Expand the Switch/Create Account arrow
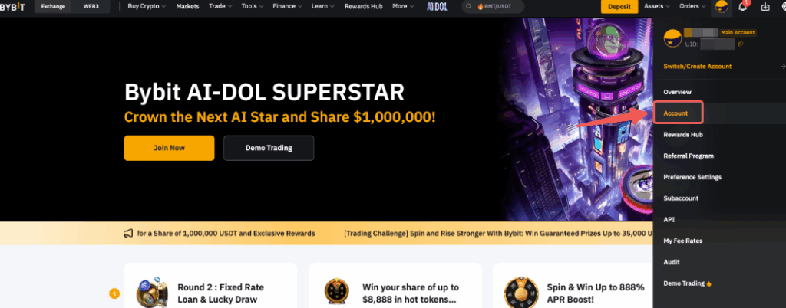The width and height of the screenshot is (786, 308). coord(783,67)
